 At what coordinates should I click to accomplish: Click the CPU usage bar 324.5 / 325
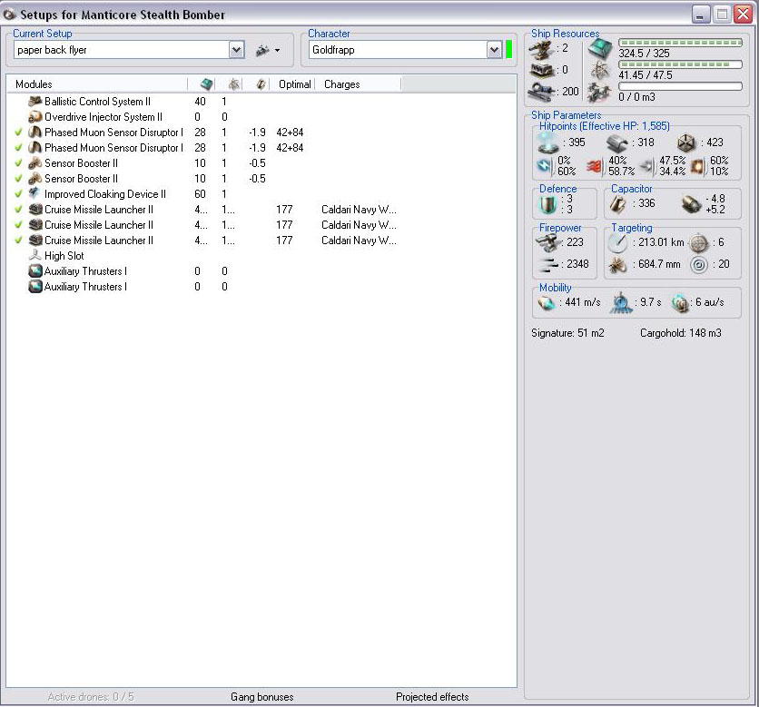[680, 43]
